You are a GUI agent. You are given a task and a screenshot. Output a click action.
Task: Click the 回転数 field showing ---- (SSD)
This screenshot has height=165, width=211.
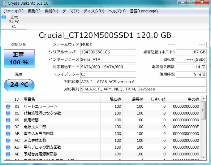pyautogui.click(x=191, y=59)
